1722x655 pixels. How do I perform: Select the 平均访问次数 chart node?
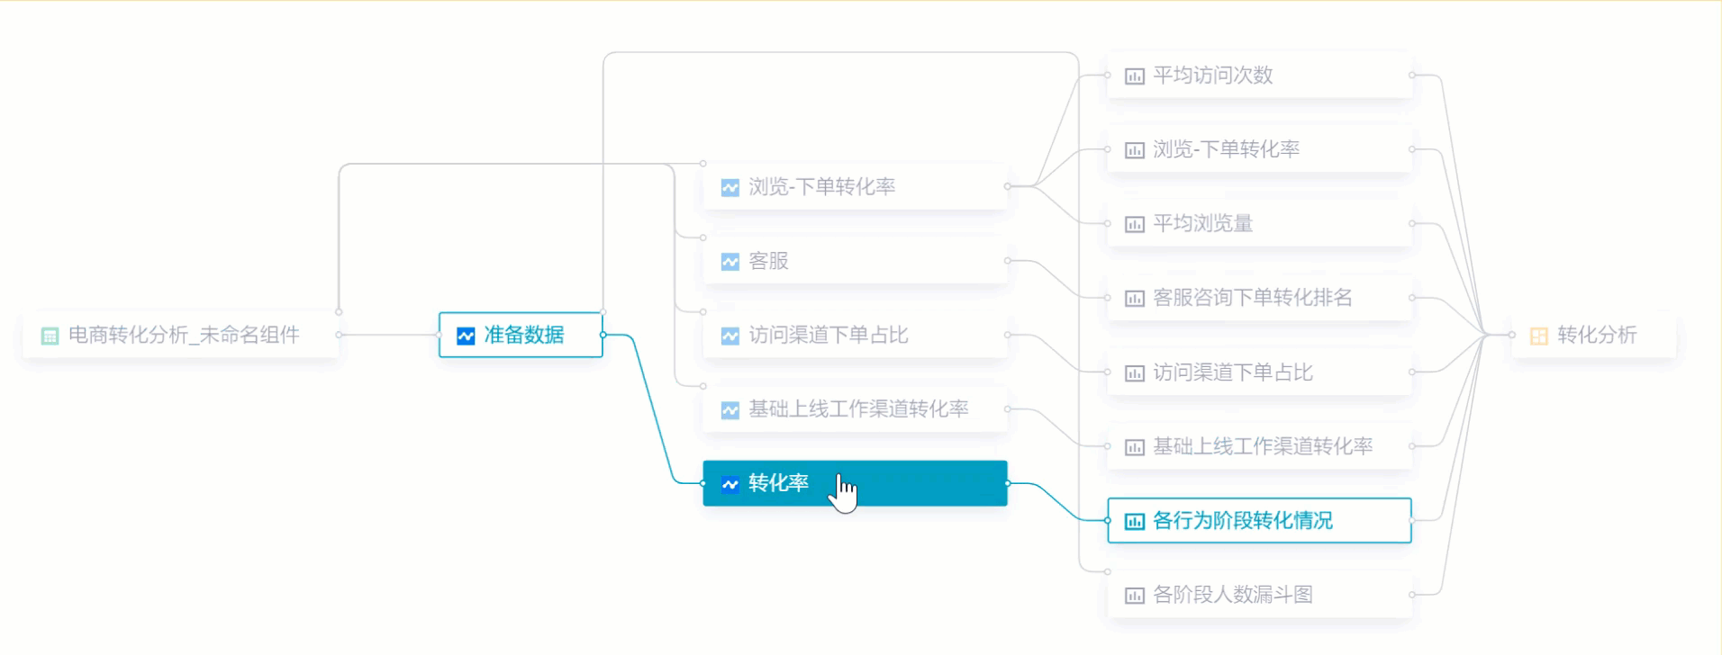(x=1259, y=76)
